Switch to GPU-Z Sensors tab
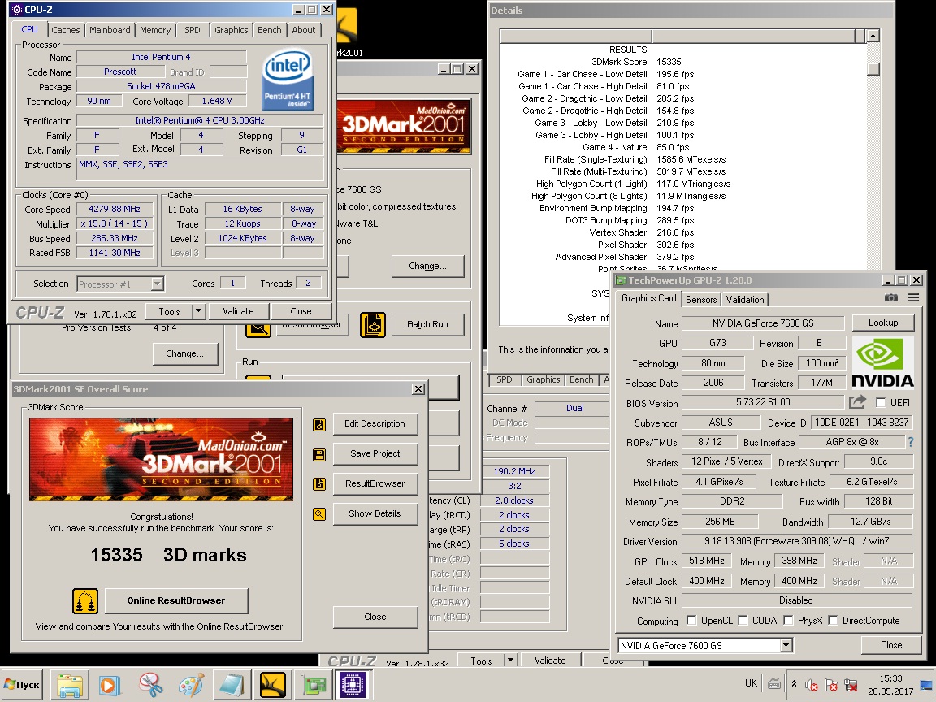 pos(701,300)
